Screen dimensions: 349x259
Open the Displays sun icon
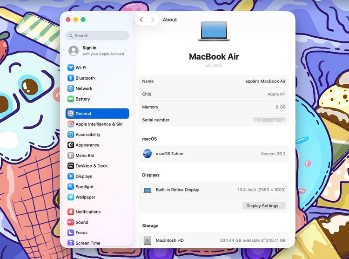pyautogui.click(x=71, y=176)
